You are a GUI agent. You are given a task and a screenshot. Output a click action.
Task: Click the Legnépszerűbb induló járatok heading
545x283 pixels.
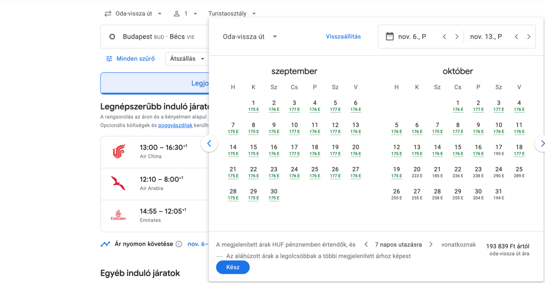point(155,106)
